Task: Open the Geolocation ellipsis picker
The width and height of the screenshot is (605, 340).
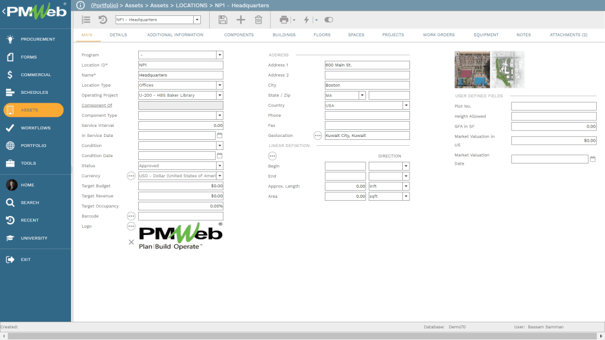Action: pyautogui.click(x=317, y=135)
